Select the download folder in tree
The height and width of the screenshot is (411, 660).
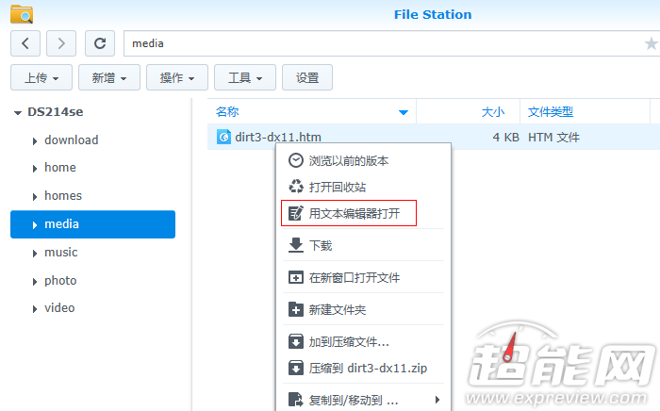tap(71, 140)
